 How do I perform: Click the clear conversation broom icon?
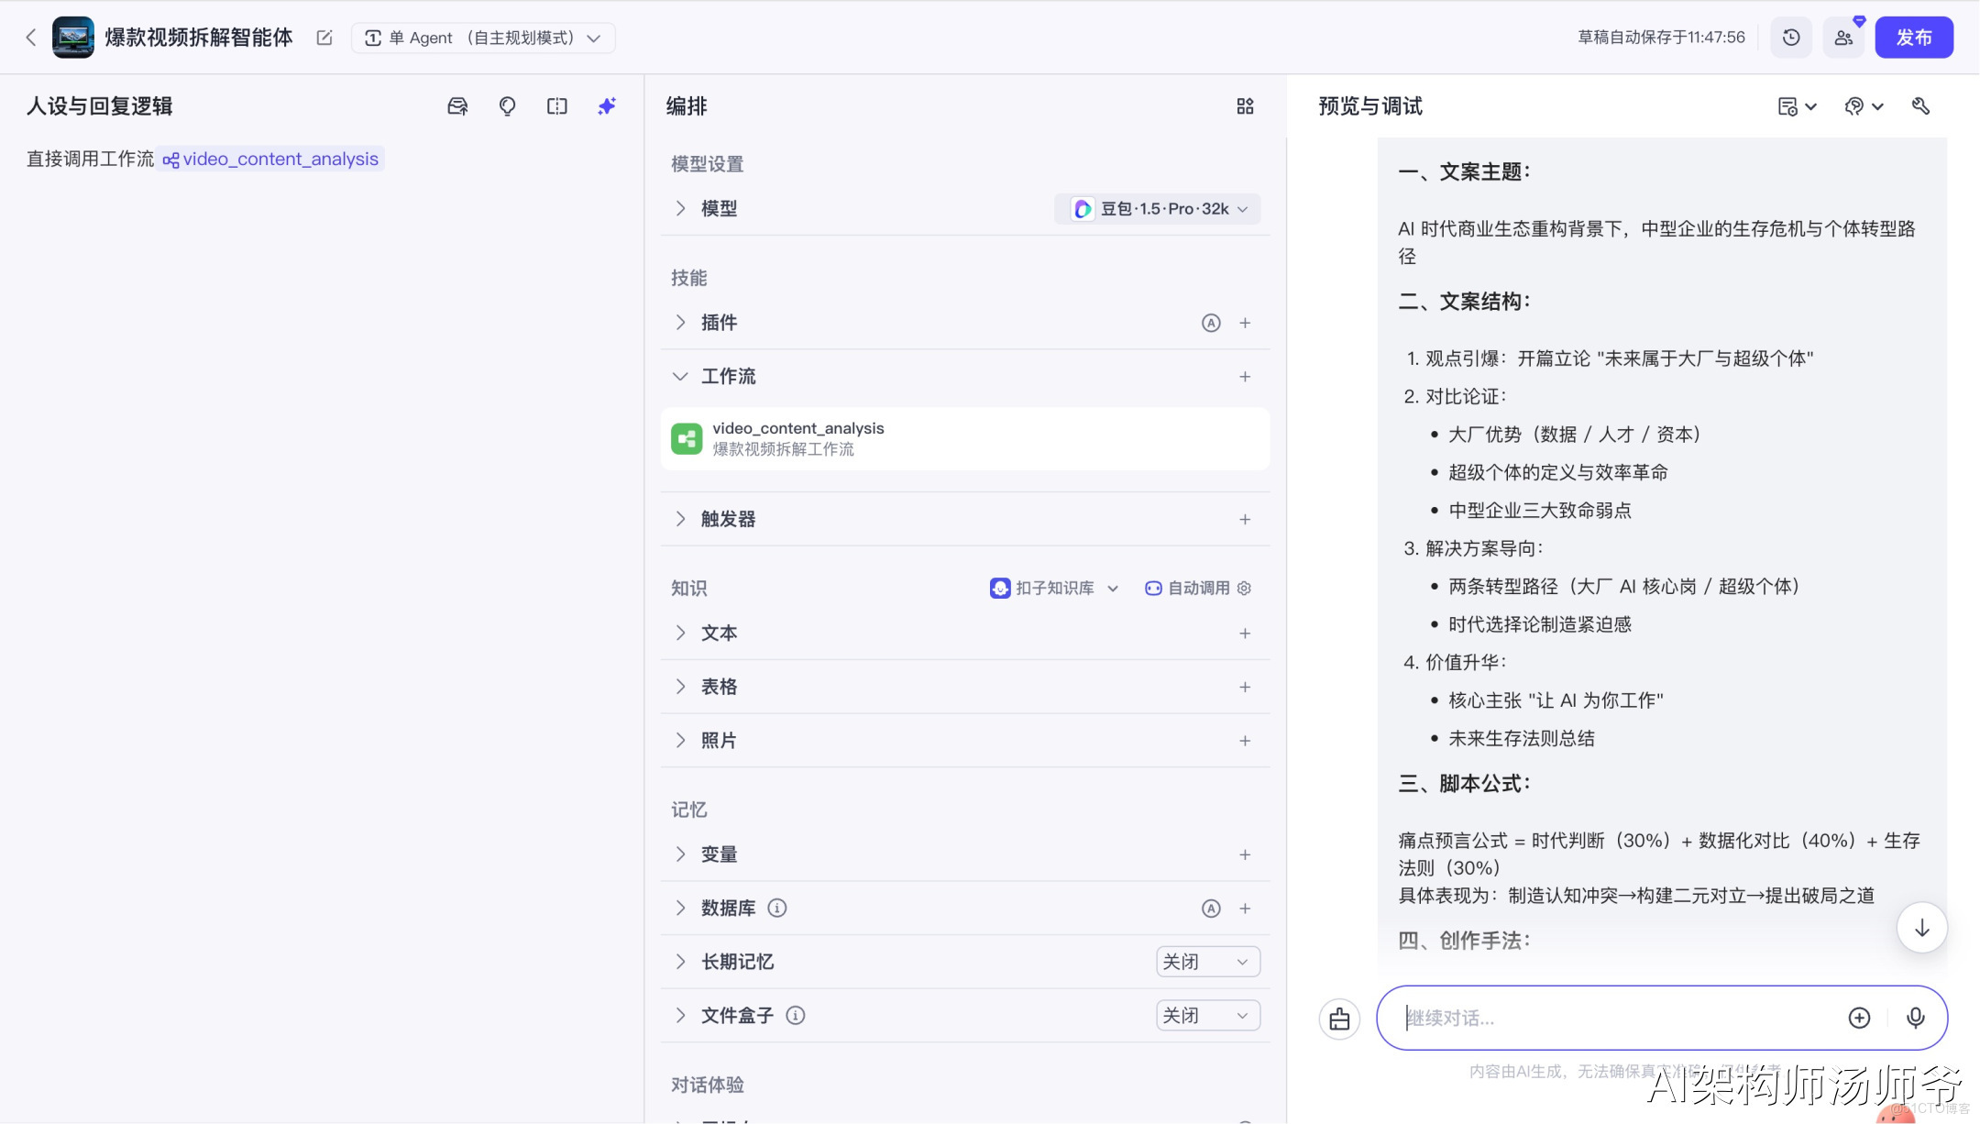tap(1339, 1019)
